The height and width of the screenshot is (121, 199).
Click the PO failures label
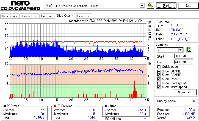pos(113,119)
